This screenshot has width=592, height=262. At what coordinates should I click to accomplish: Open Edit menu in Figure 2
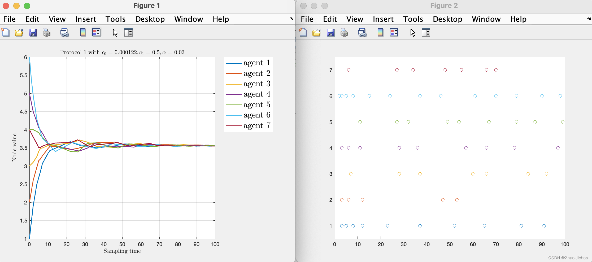[330, 19]
